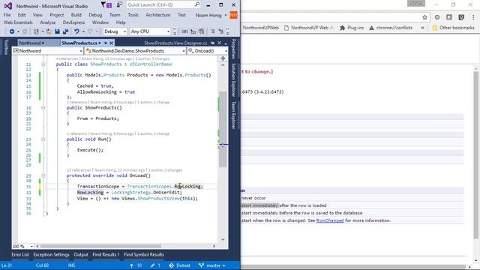Viewport: 480px width, 270px height.
Task: Close the ShowProducts.cs tab
Action: click(x=112, y=43)
